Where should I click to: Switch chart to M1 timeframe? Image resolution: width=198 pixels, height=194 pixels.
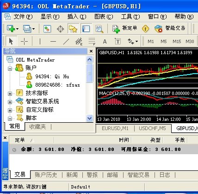151,41
